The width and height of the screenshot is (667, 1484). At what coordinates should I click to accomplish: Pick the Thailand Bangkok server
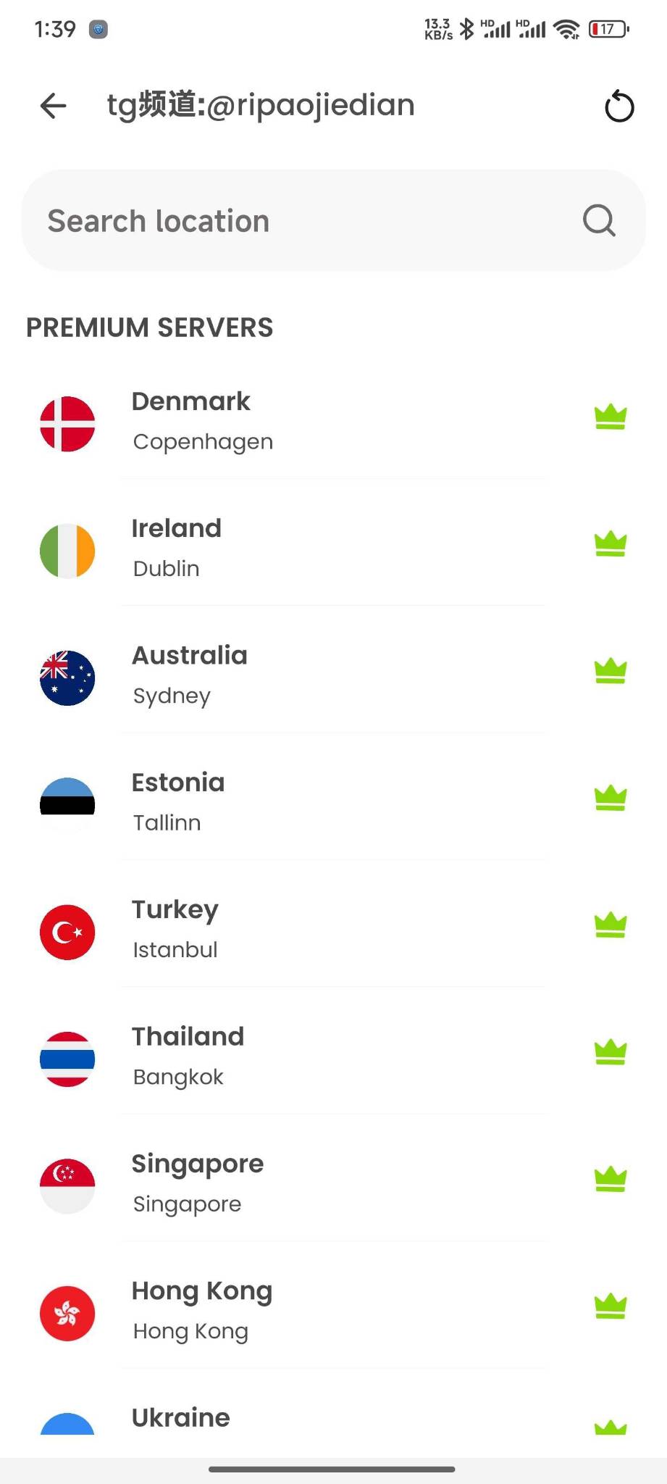point(333,1059)
